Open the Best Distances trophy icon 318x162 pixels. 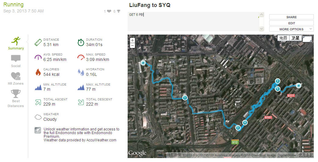pyautogui.click(x=16, y=94)
